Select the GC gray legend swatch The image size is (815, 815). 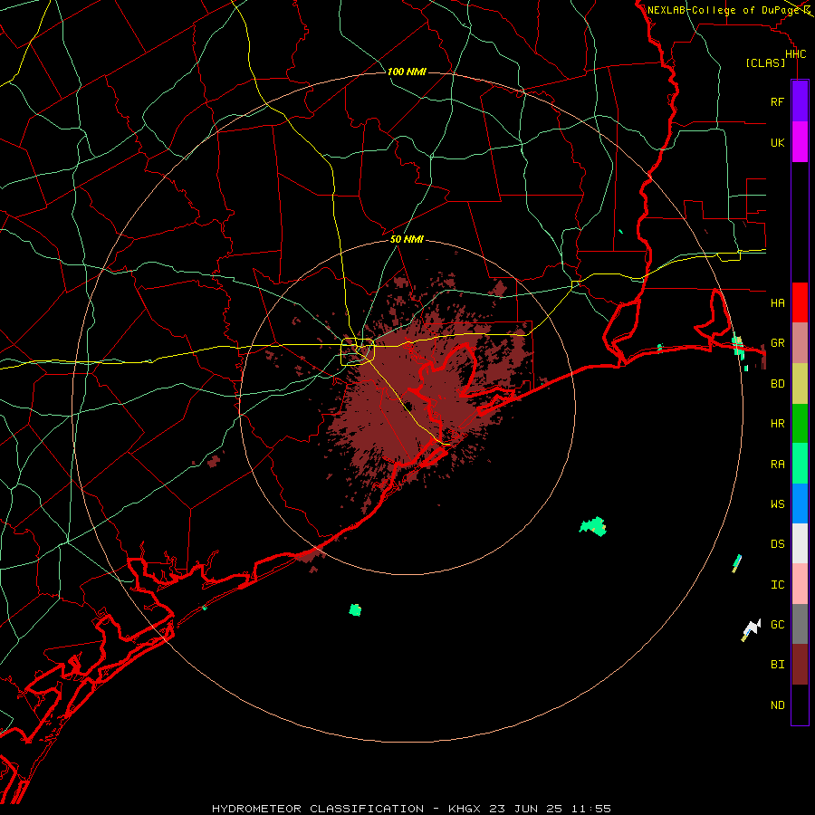(x=800, y=624)
